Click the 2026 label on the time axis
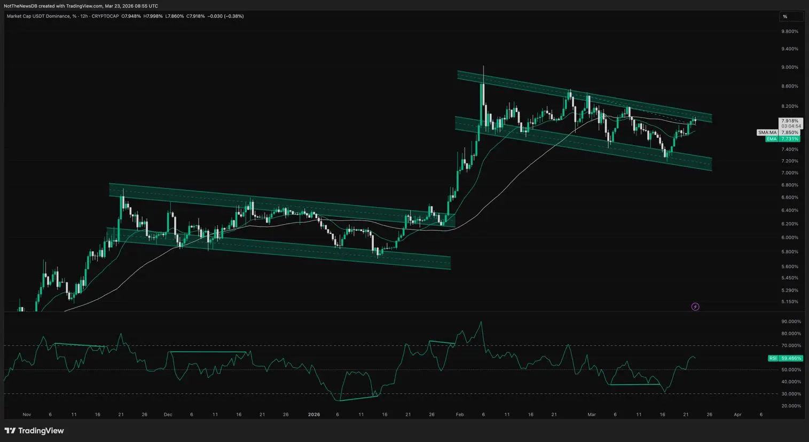 tap(314, 414)
